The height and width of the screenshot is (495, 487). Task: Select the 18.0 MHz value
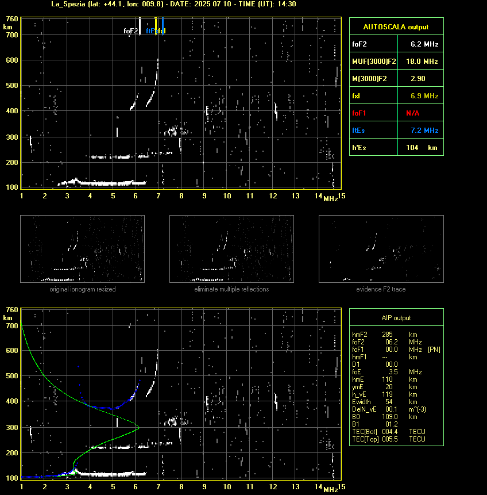(x=422, y=62)
